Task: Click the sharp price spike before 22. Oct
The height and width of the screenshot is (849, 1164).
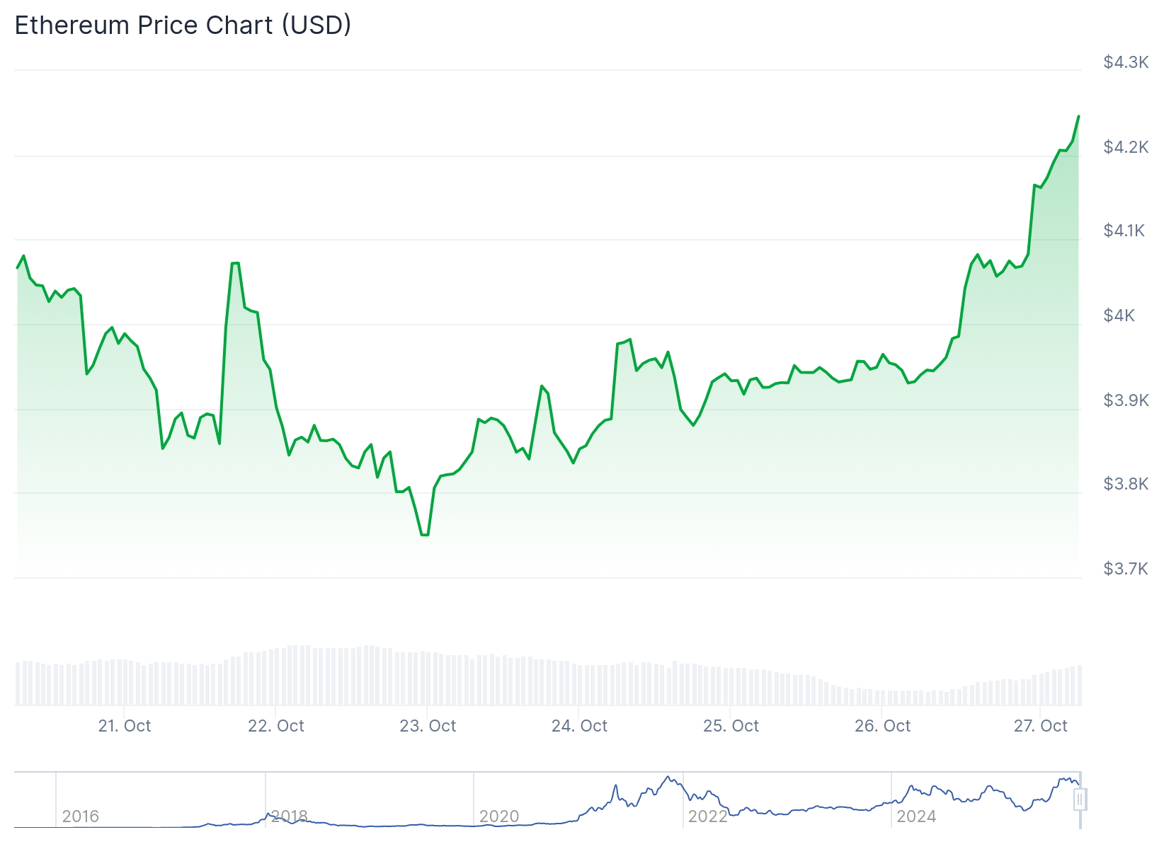Action: pyautogui.click(x=235, y=263)
